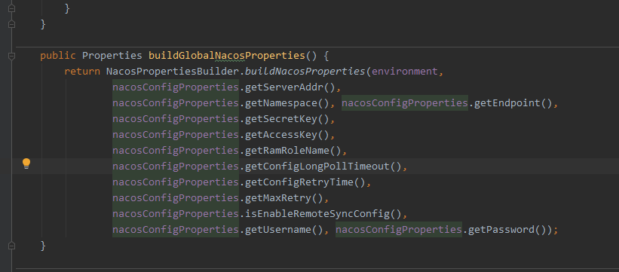
Task: Click getEndpoint() call
Action: tap(513, 103)
